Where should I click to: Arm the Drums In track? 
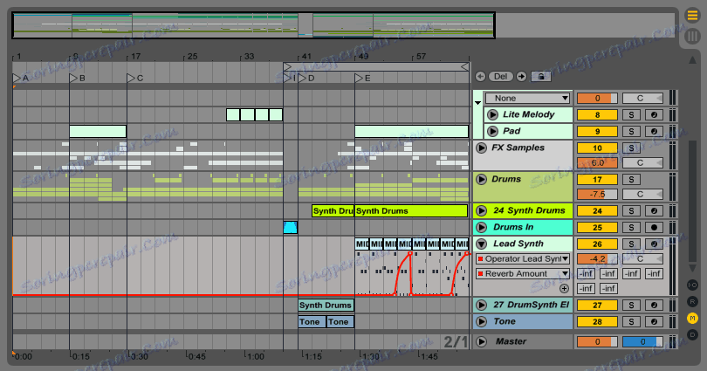tap(654, 228)
